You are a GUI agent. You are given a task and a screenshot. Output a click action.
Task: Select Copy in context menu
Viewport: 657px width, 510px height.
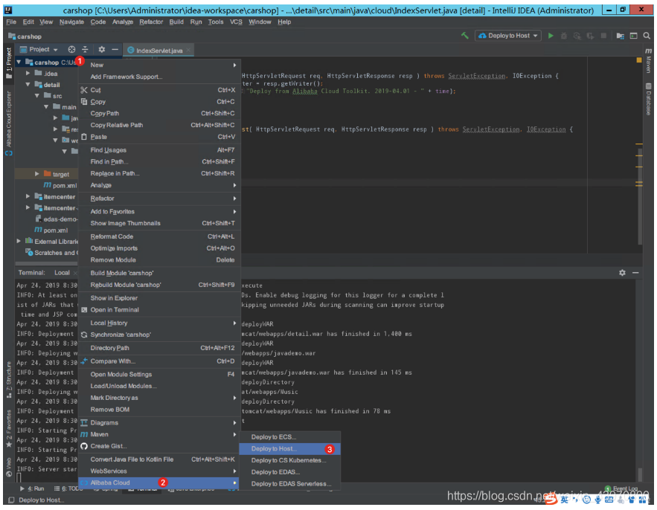point(159,102)
